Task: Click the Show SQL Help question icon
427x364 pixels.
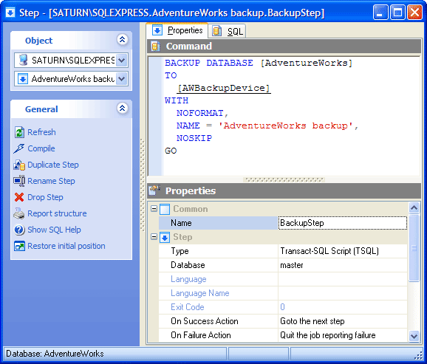Action: pos(19,230)
